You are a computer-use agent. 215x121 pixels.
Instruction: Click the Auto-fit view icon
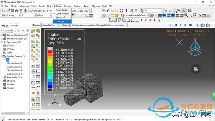(x=121, y=11)
